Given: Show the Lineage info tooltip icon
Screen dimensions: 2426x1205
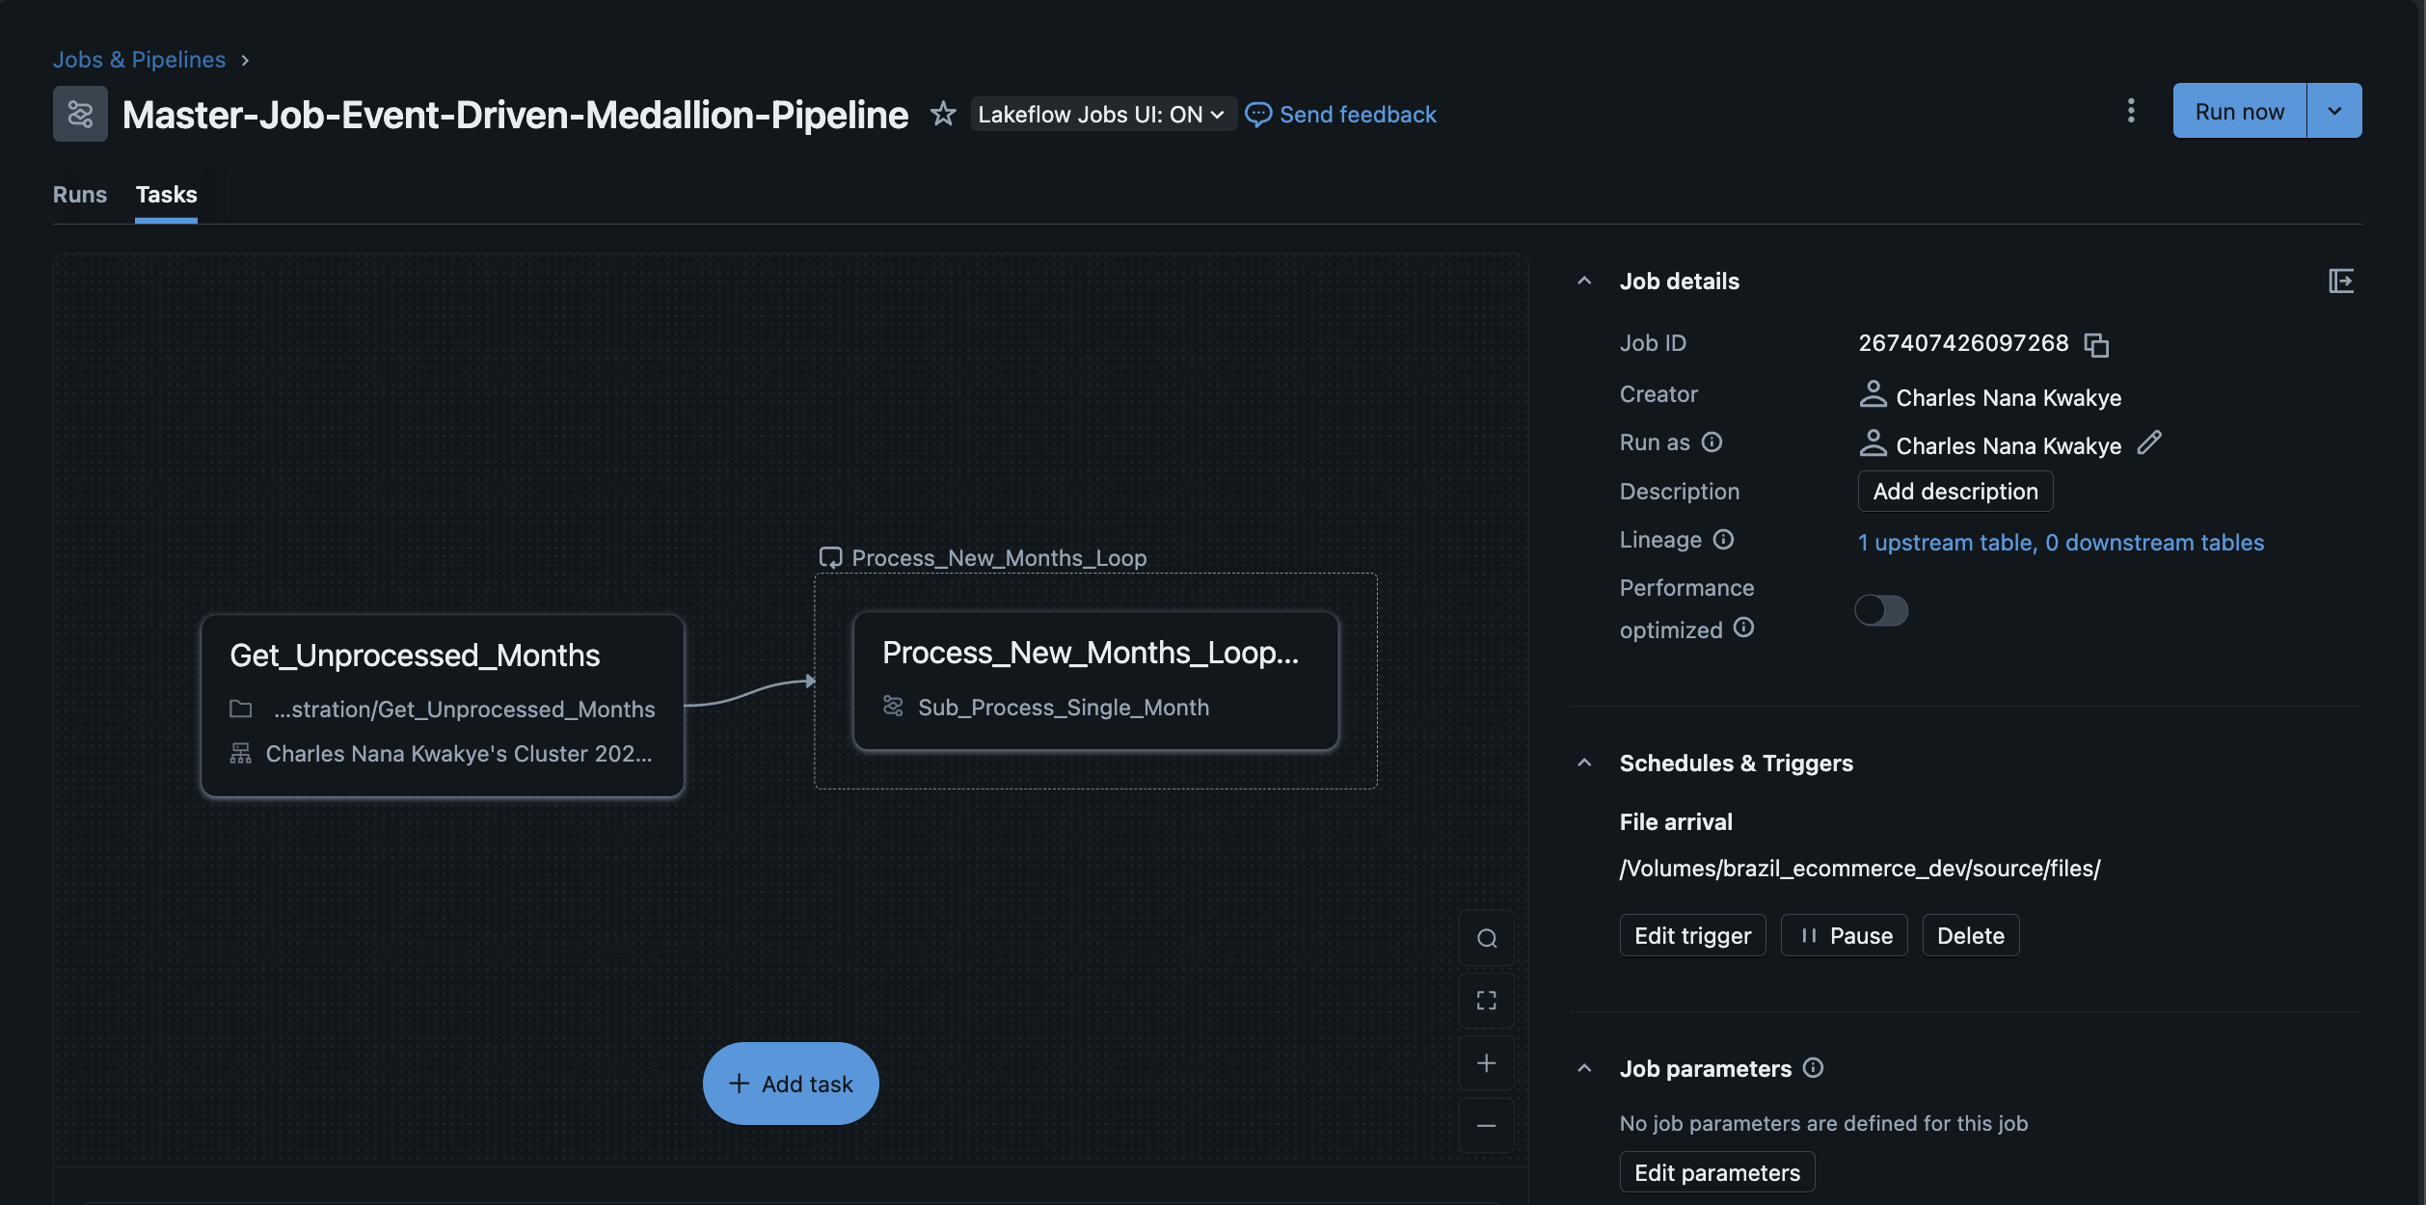Looking at the screenshot, I should pyautogui.click(x=1723, y=540).
